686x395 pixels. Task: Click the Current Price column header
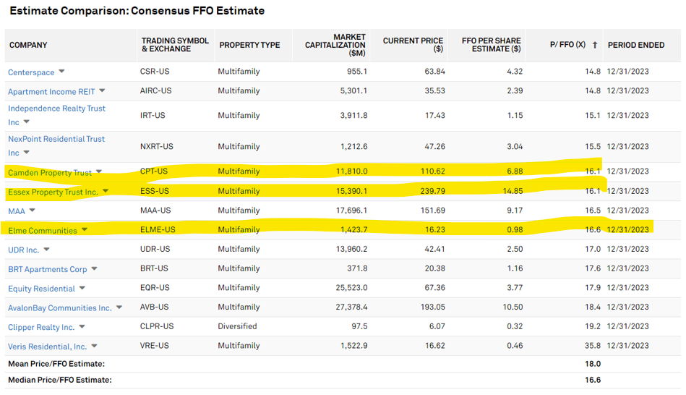pyautogui.click(x=413, y=45)
